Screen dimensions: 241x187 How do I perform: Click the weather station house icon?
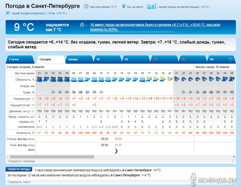pyautogui.click(x=152, y=6)
